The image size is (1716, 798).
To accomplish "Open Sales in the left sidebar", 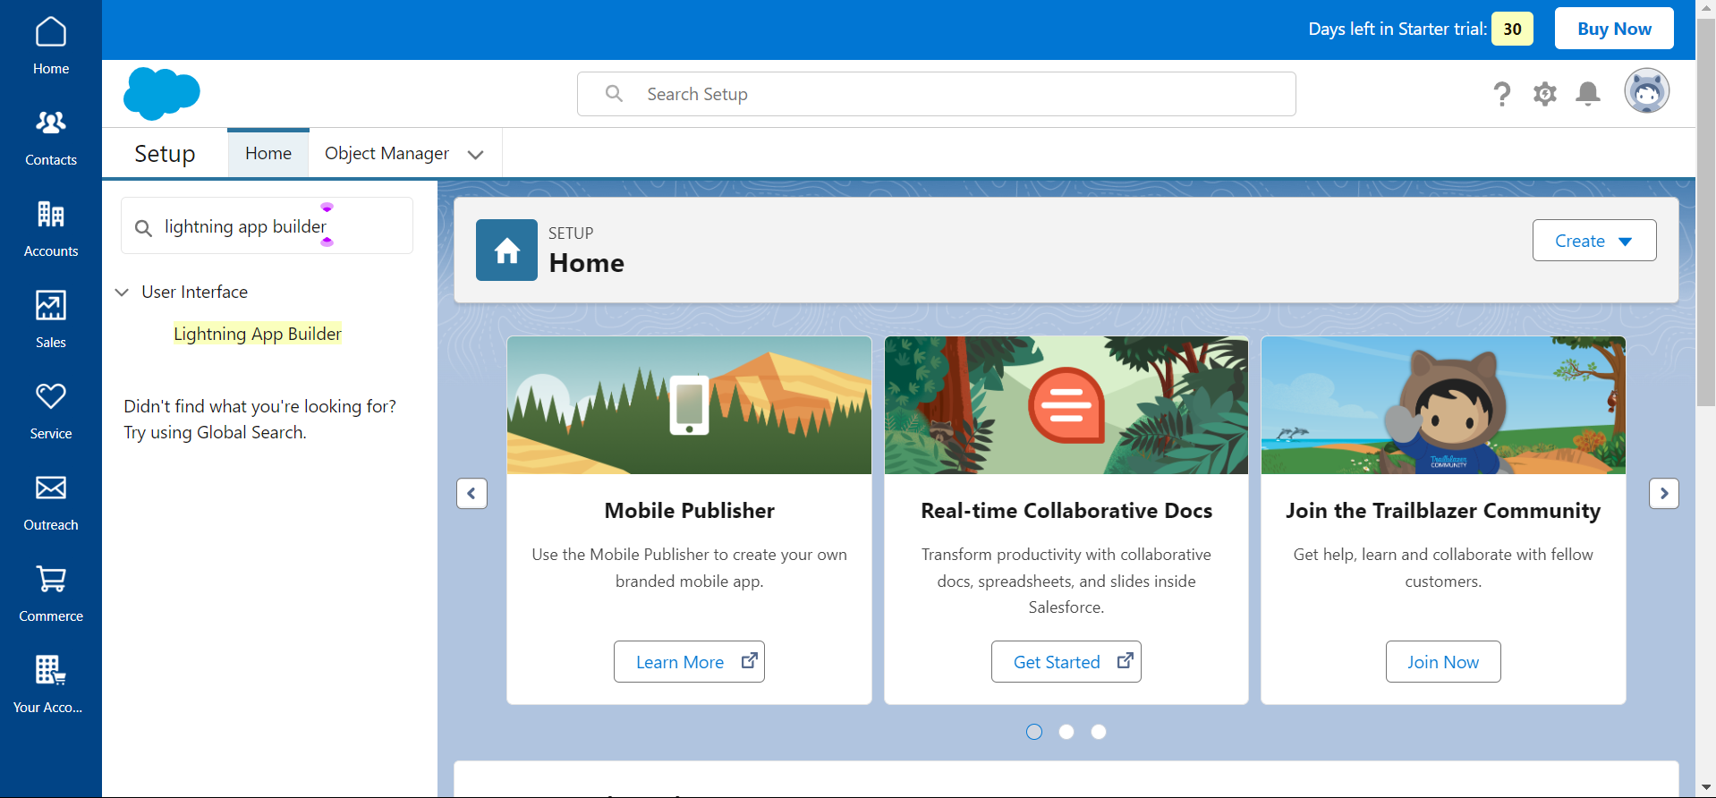I will pyautogui.click(x=51, y=319).
